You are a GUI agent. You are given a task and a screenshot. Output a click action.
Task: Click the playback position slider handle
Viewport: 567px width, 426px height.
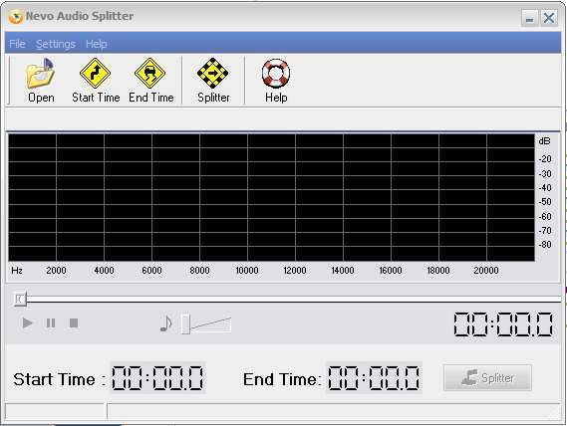pos(20,299)
